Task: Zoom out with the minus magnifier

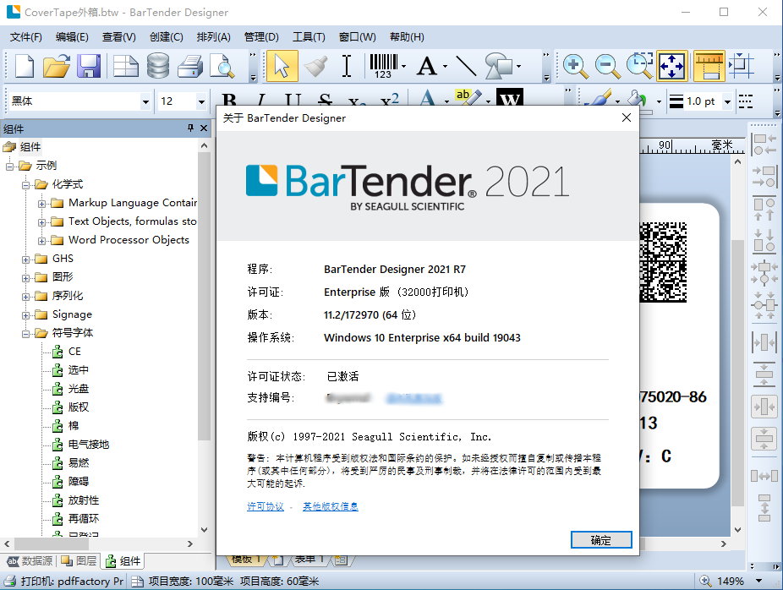Action: 608,66
